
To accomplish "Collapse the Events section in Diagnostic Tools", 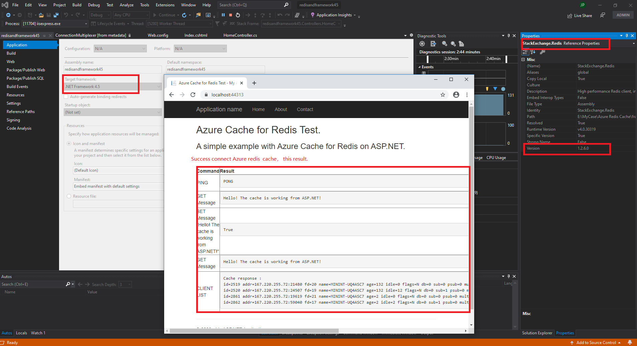I will click(419, 67).
